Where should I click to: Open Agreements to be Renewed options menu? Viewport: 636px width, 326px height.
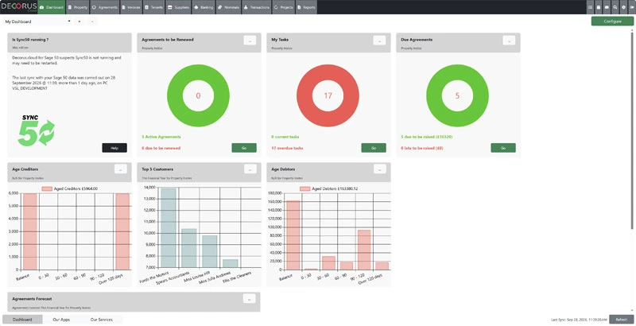250,40
